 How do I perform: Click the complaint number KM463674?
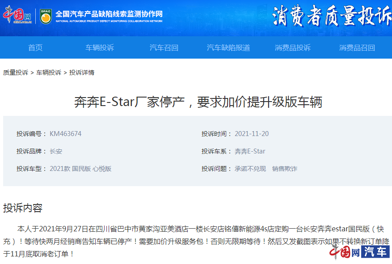[65, 134]
